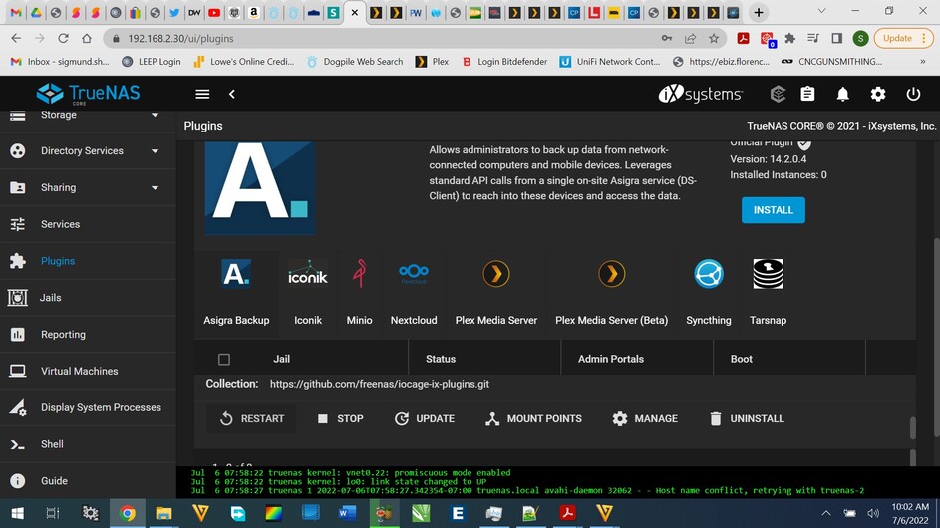Open a new browser tab
The image size is (940, 528).
[759, 13]
